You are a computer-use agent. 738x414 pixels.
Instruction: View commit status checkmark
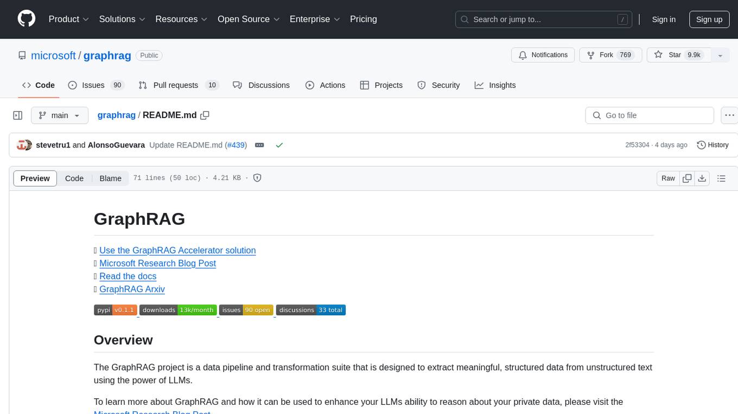pyautogui.click(x=279, y=145)
